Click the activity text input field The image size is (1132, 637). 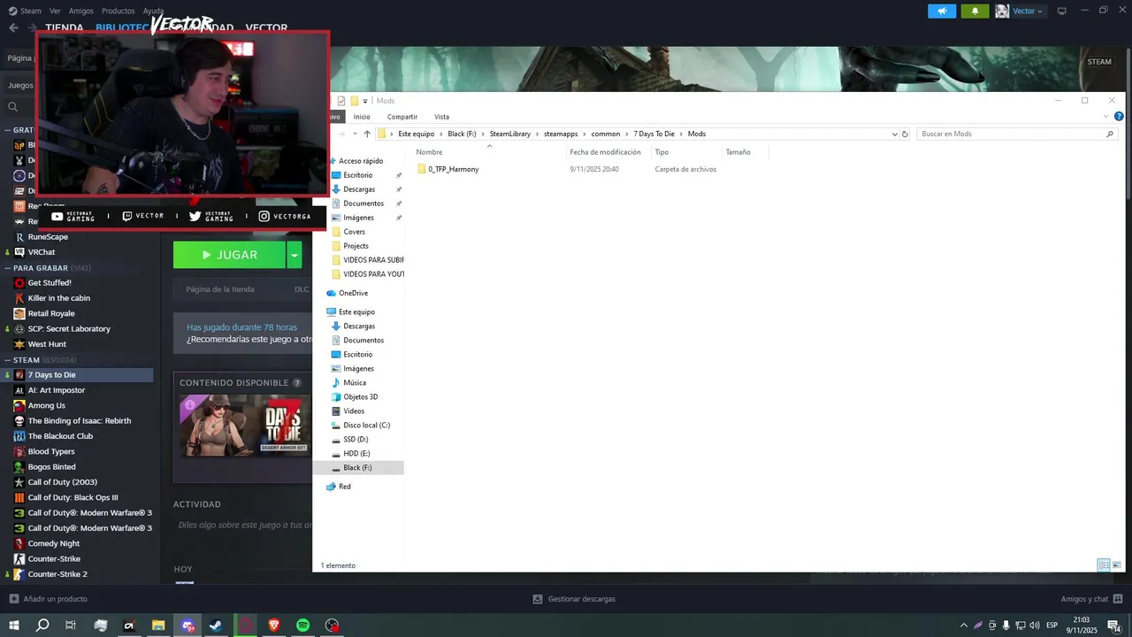point(245,525)
